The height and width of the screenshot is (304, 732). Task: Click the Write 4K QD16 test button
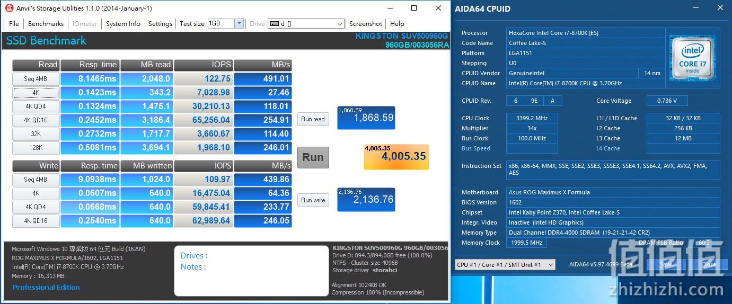coord(36,221)
